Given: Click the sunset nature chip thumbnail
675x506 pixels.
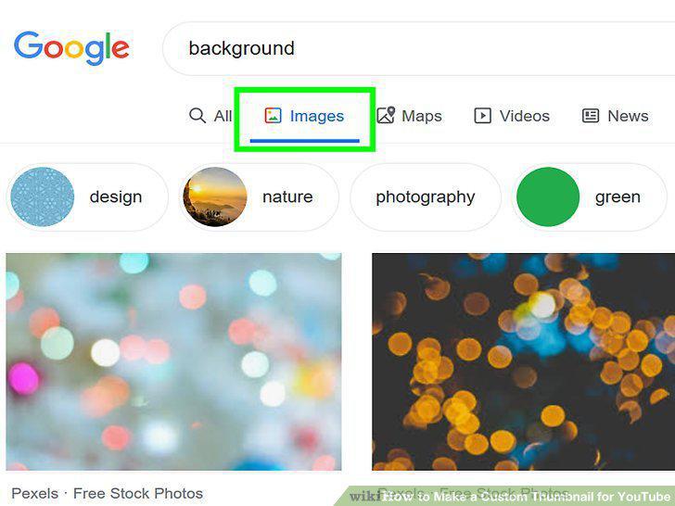Looking at the screenshot, I should [215, 196].
